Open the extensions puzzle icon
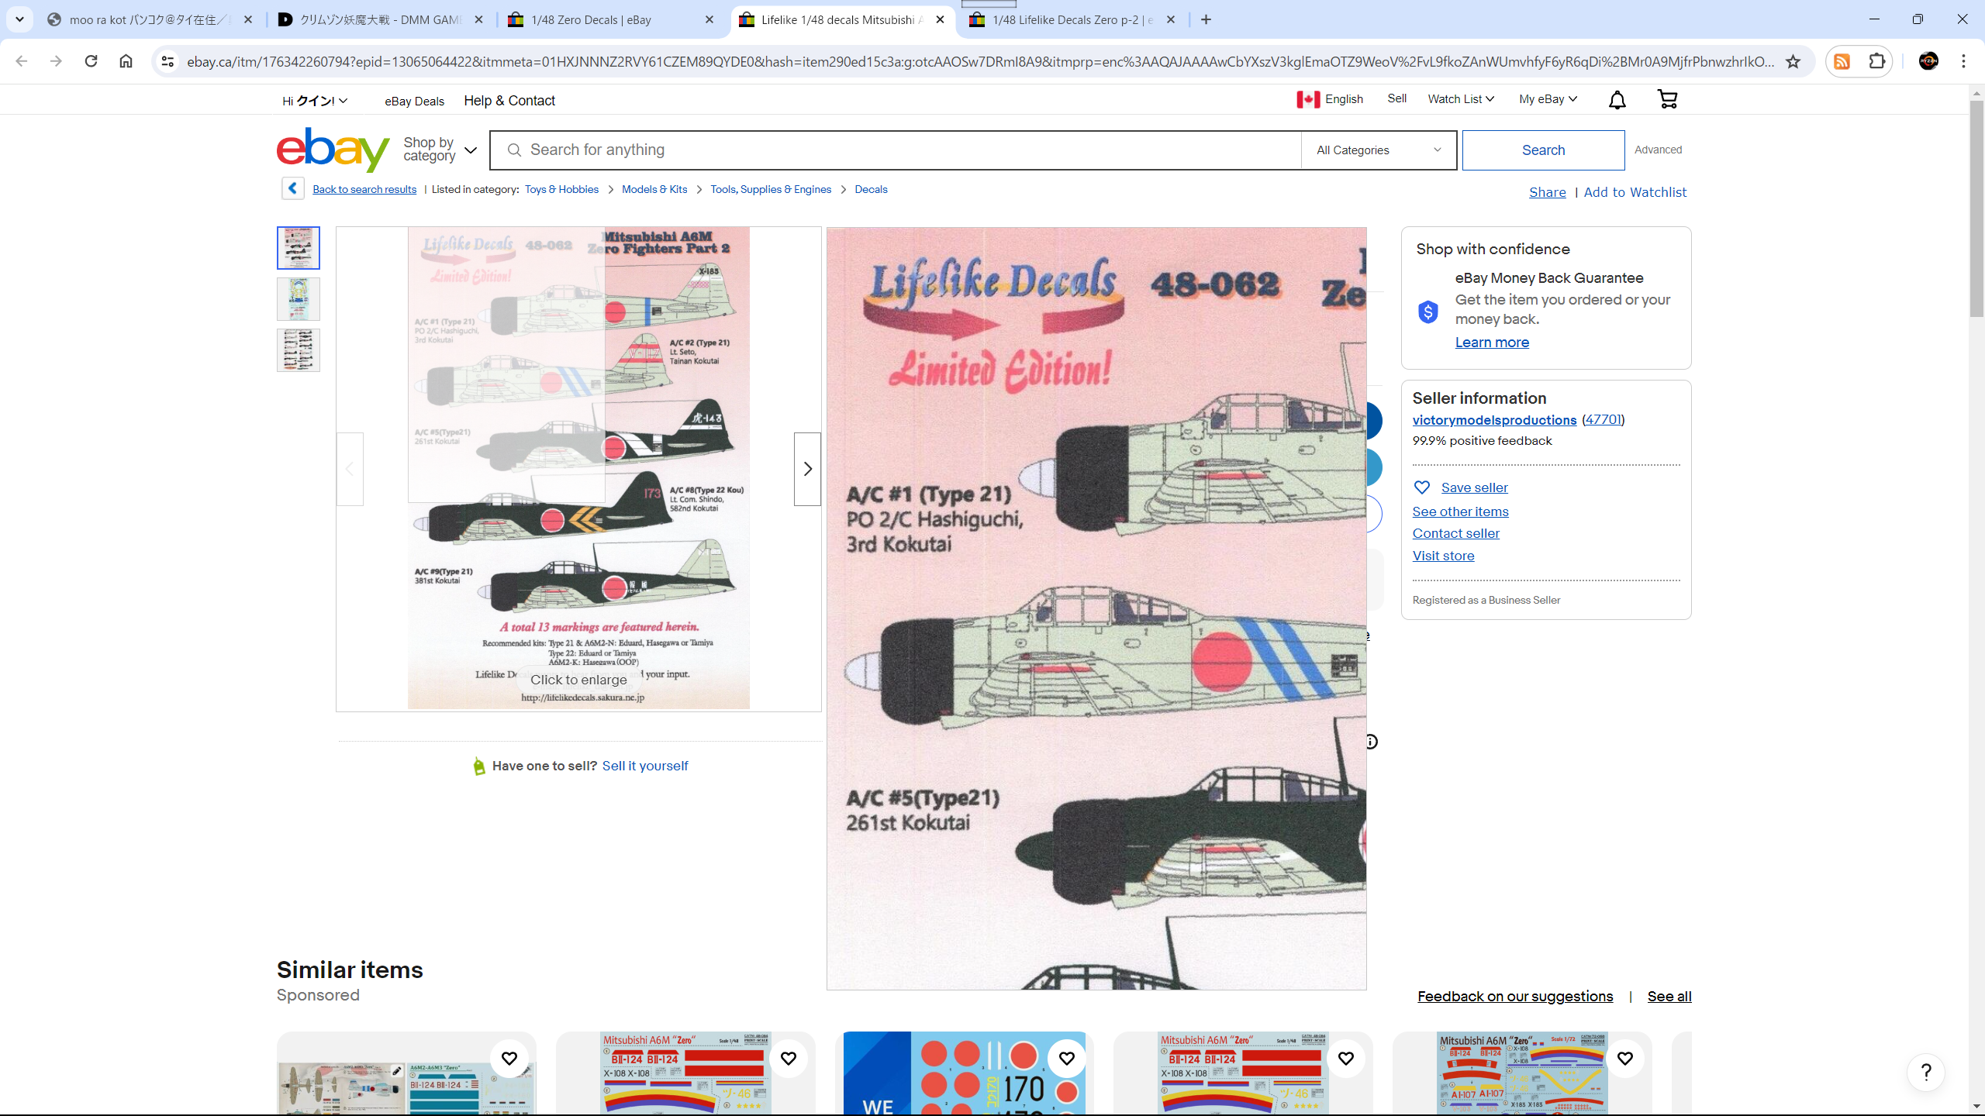This screenshot has height=1116, width=1985. (x=1876, y=61)
